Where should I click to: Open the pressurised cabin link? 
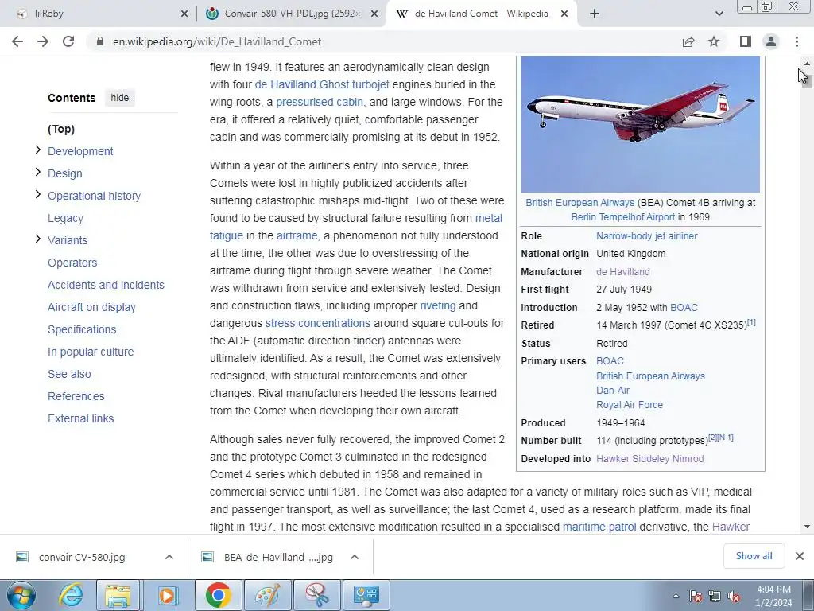320,102
